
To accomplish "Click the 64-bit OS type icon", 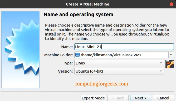I will tap(170, 64).
